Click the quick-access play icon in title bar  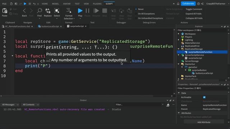pyautogui.click(x=25, y=4)
